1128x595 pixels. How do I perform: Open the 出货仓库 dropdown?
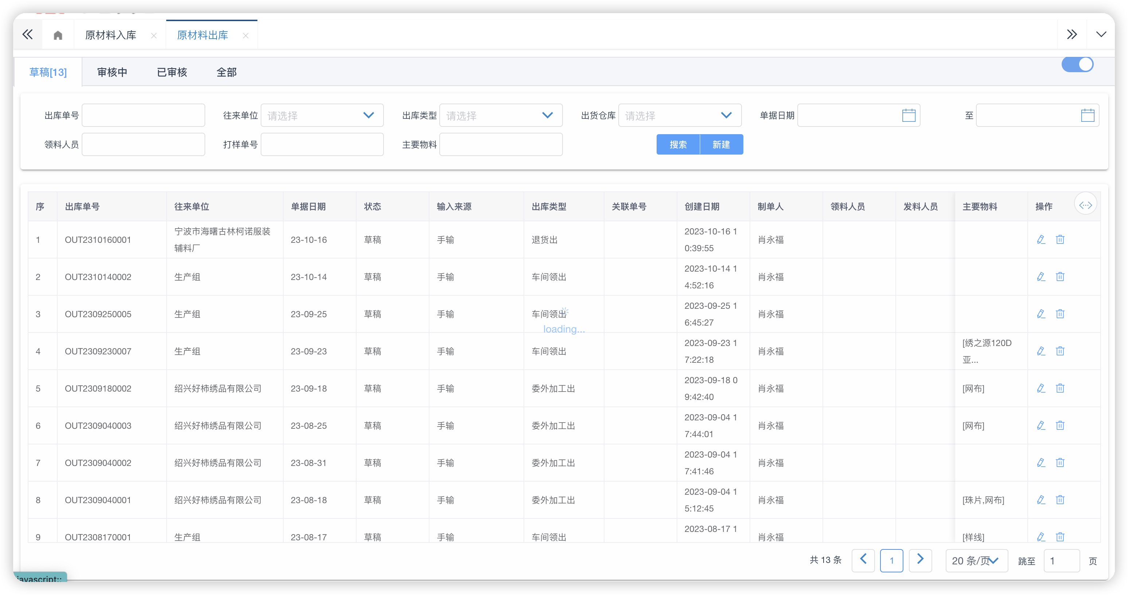pyautogui.click(x=680, y=116)
